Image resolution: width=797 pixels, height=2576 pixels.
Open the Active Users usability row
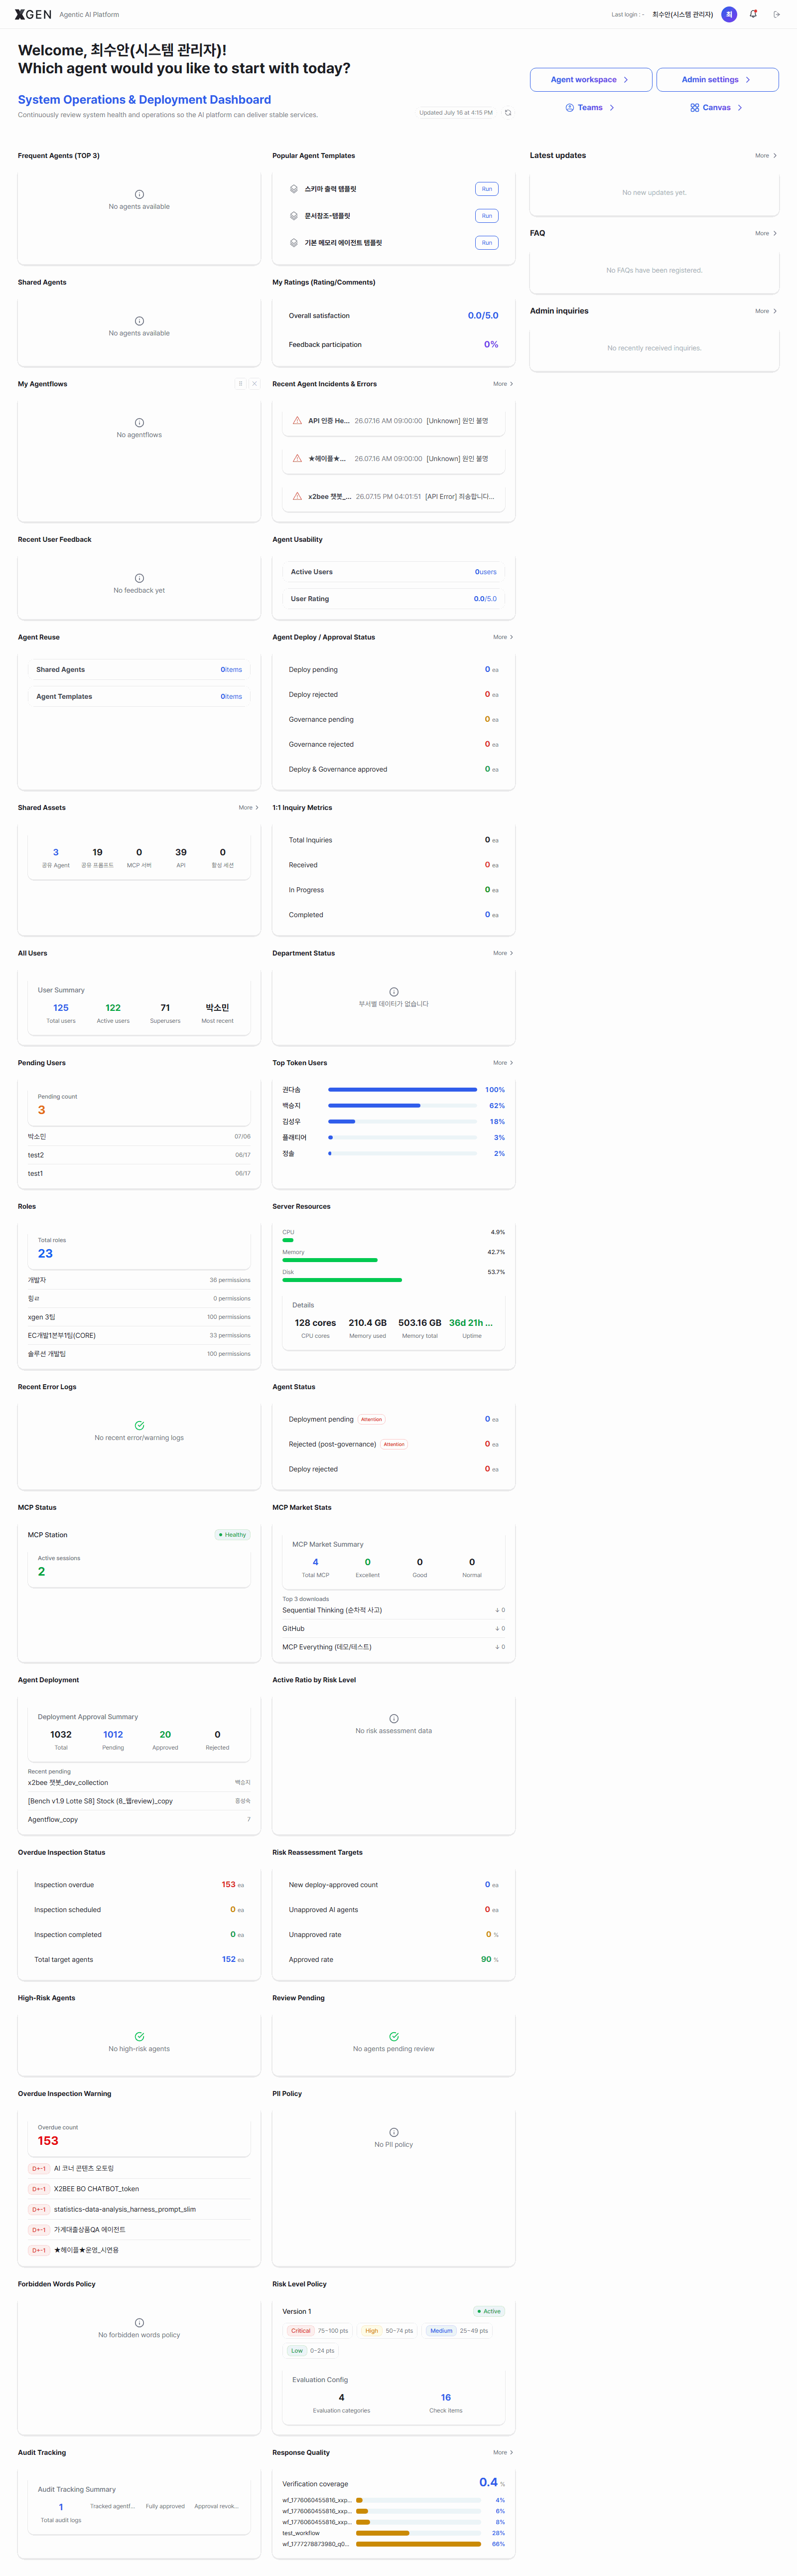pyautogui.click(x=394, y=572)
